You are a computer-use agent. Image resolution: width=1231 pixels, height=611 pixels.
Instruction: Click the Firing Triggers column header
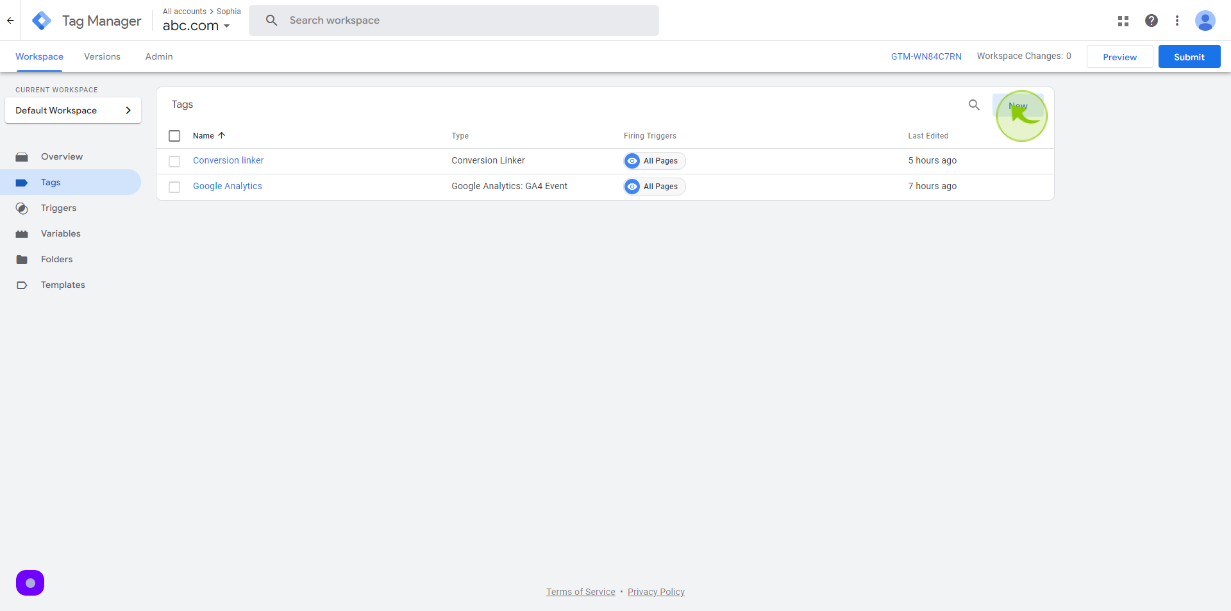tap(649, 136)
